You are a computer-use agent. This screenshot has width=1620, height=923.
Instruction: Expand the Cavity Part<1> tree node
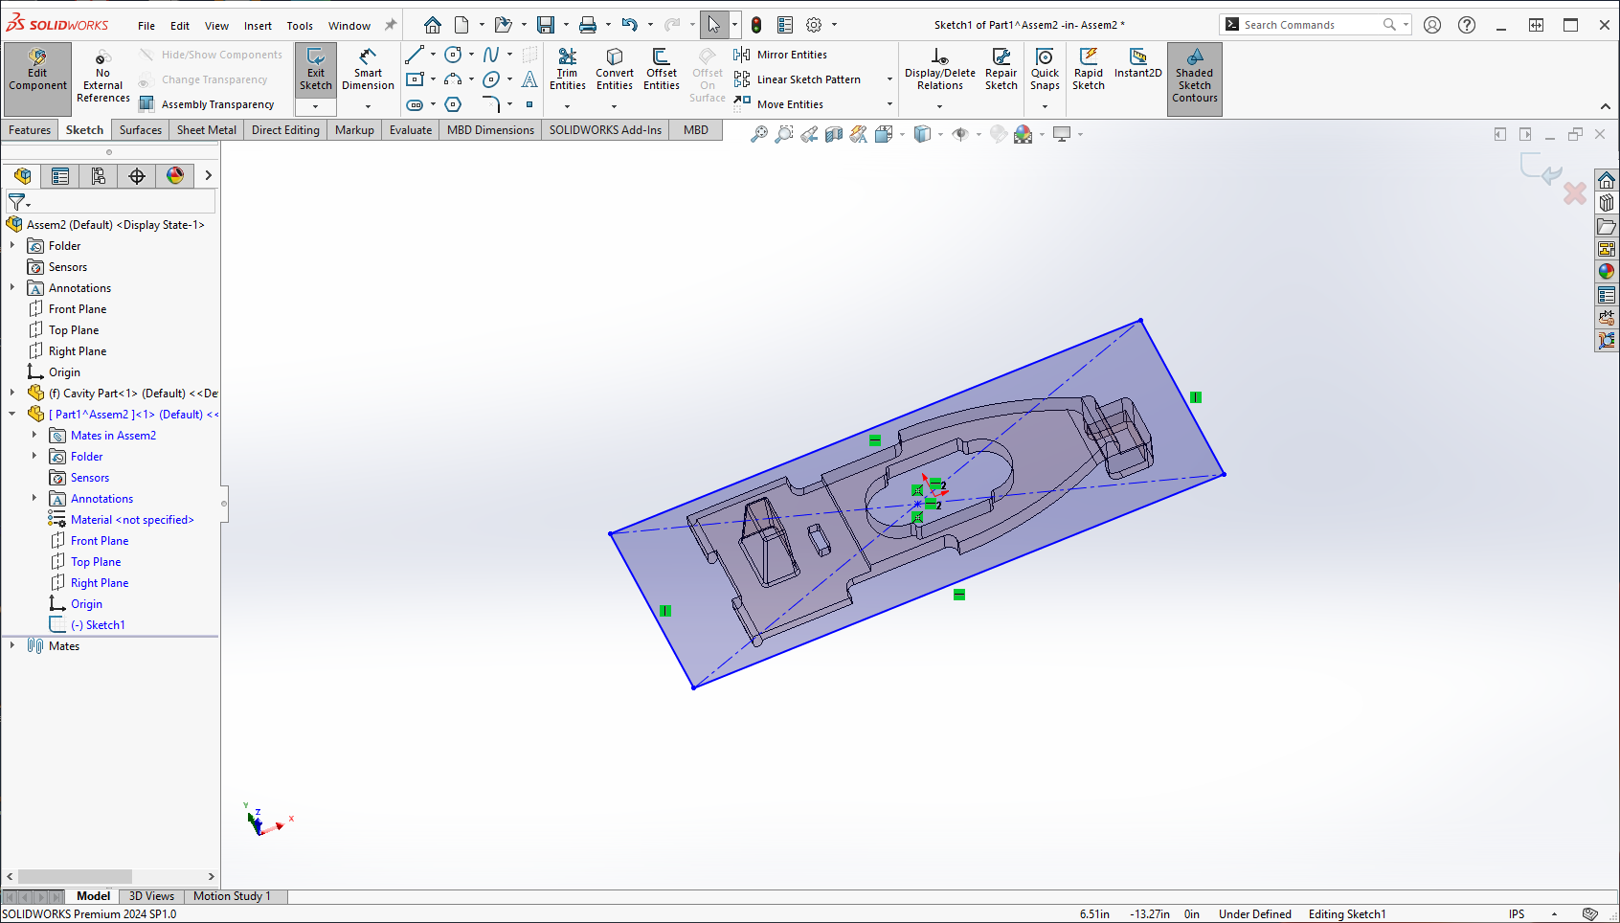pyautogui.click(x=11, y=393)
